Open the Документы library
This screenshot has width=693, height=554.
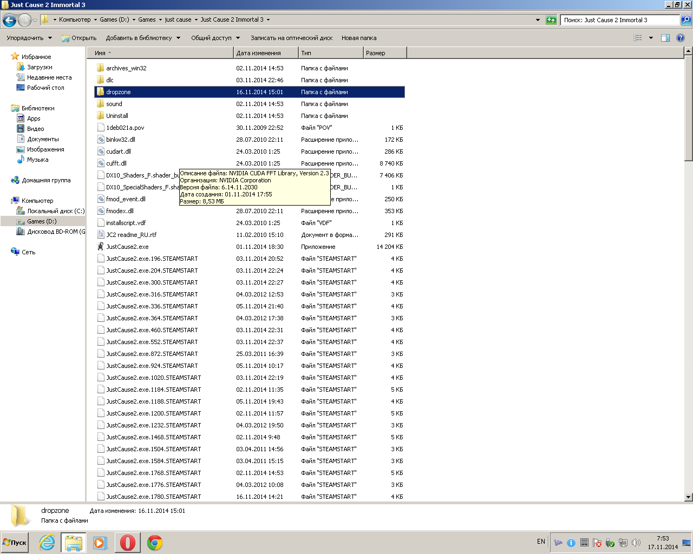(43, 139)
